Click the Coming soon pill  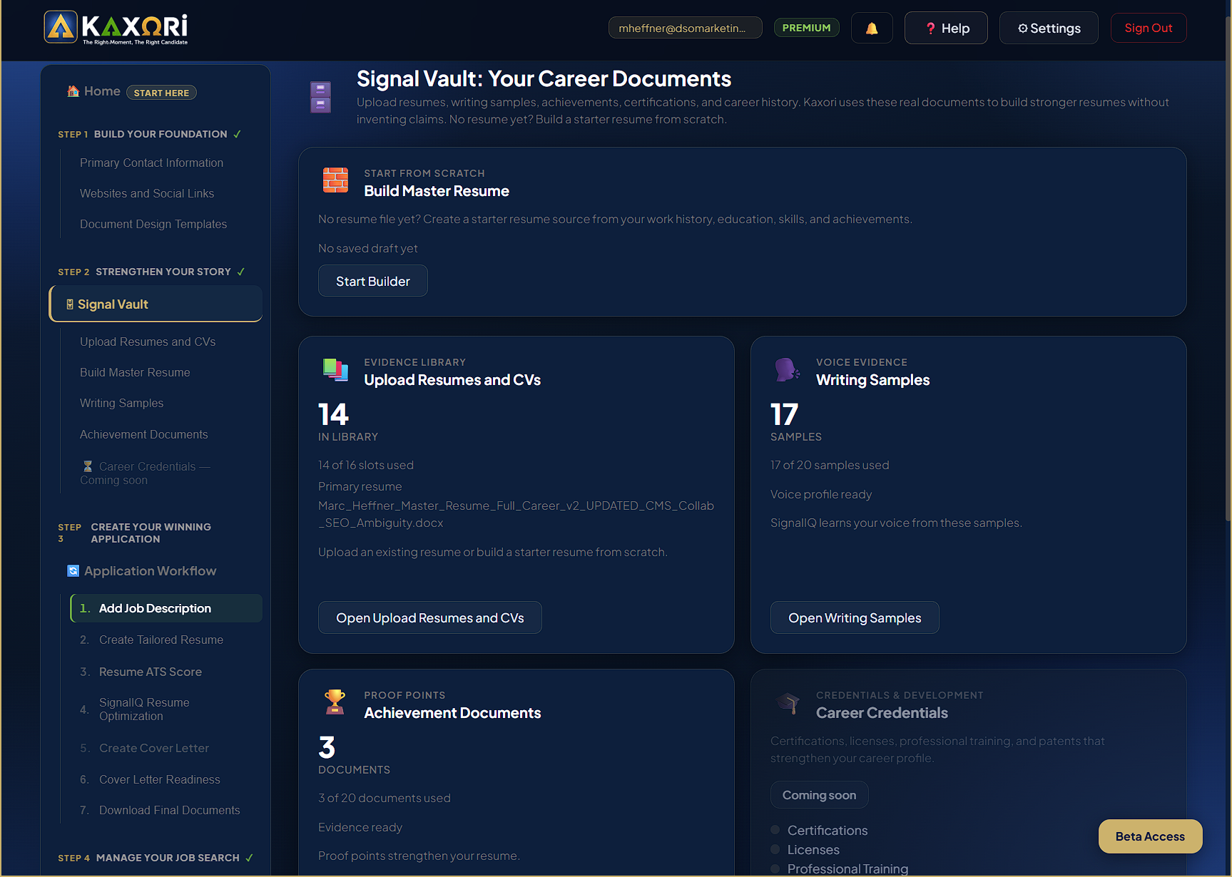point(819,795)
